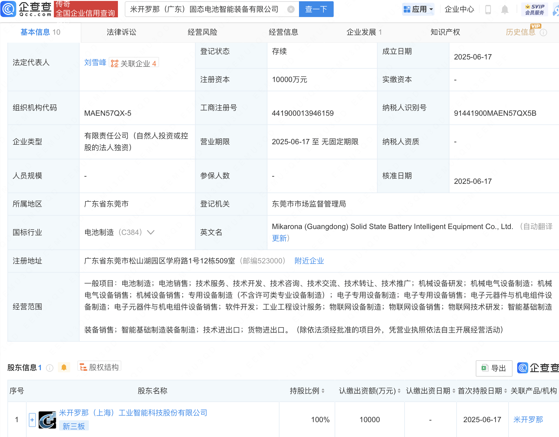The width and height of the screenshot is (559, 437).
Task: Click the 更新 translation link
Action: pyautogui.click(x=279, y=238)
